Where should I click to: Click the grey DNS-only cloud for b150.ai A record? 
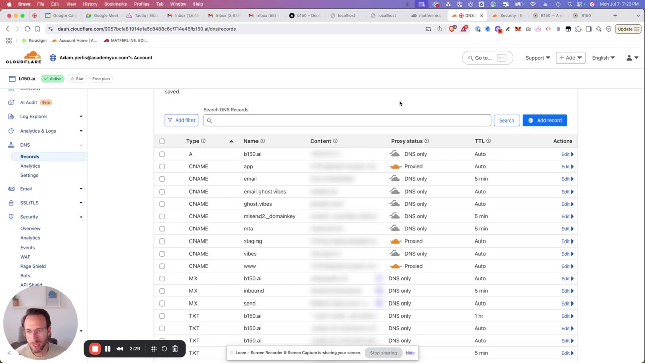point(395,154)
